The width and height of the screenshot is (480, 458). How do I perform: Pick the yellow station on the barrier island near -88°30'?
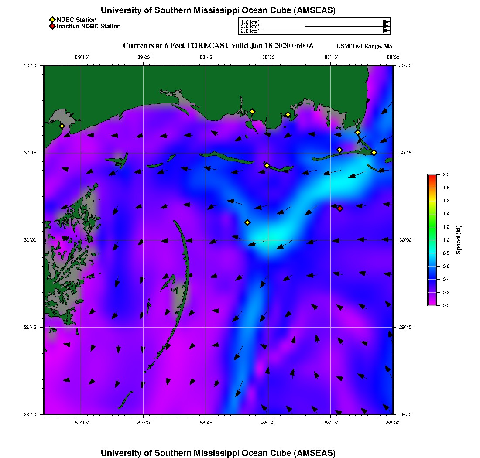point(267,165)
